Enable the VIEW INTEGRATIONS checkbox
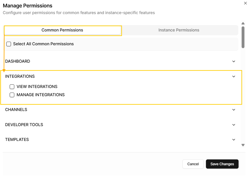Viewport: 248px width, 177px height. point(12,87)
